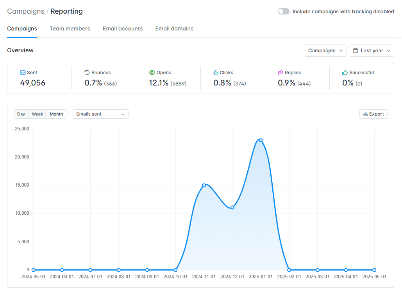Screen dimensions: 402x292
Task: Click the Sent envelope icon
Action: pos(23,73)
